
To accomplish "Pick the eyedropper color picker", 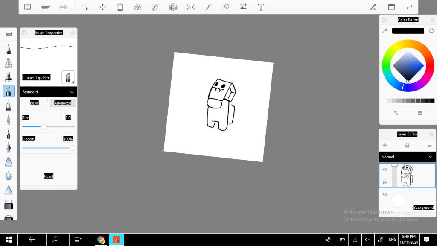I will coord(385,31).
